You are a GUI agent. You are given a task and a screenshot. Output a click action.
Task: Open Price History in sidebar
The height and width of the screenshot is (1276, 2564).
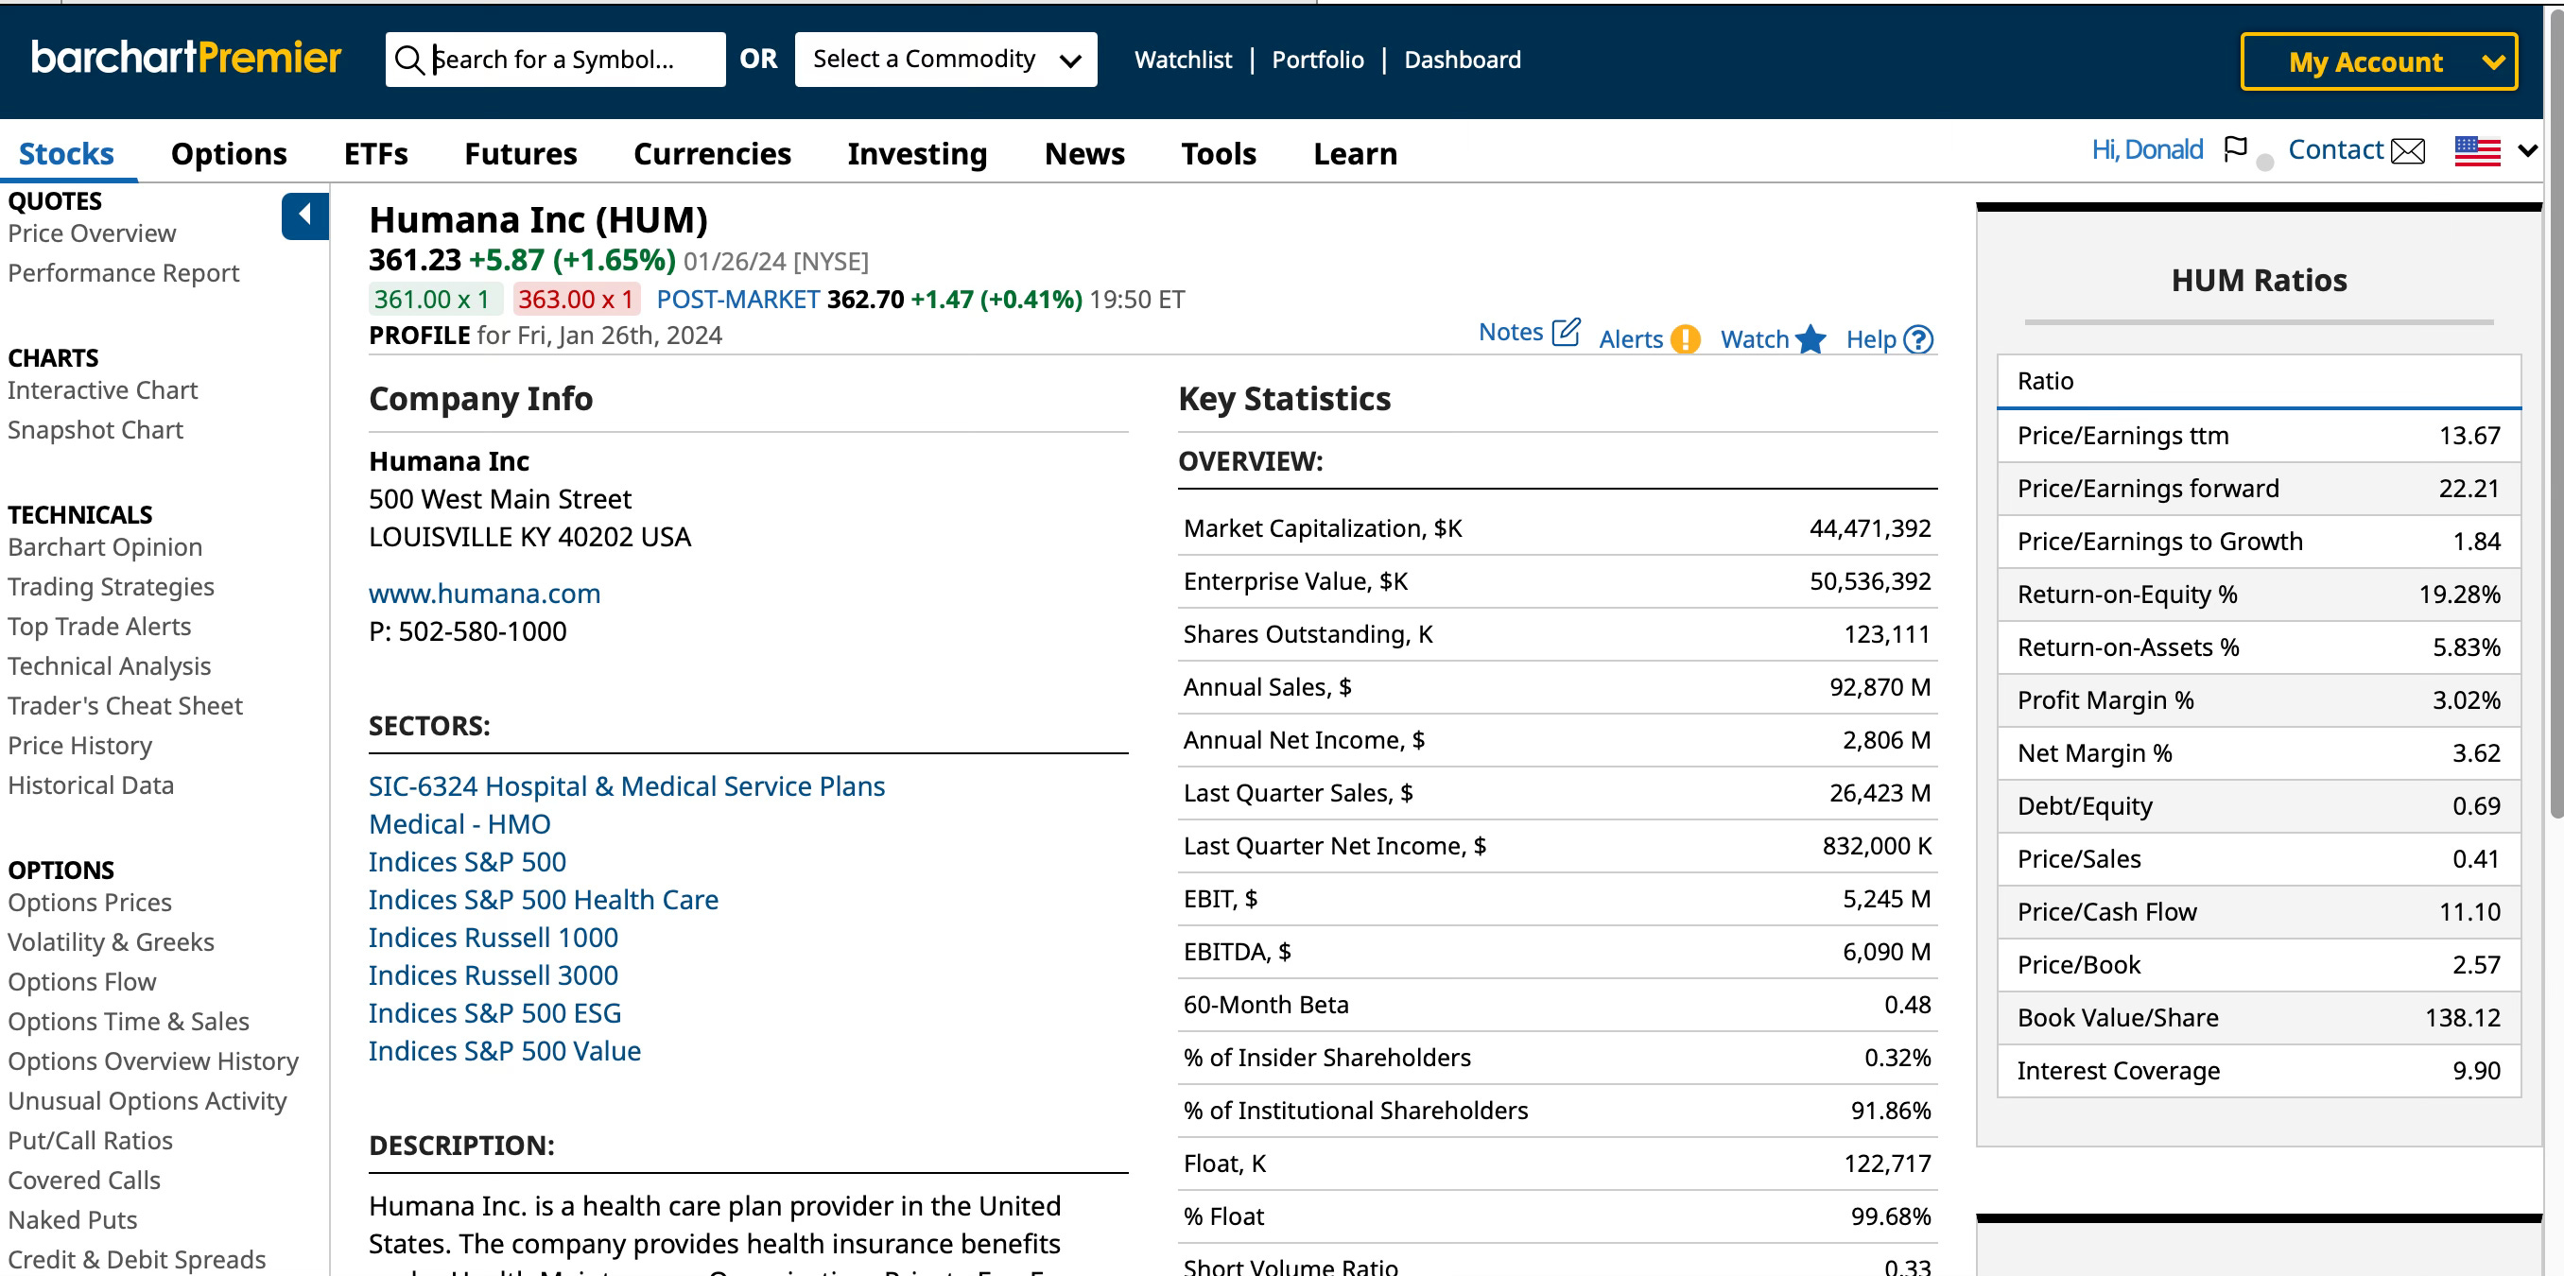(79, 747)
